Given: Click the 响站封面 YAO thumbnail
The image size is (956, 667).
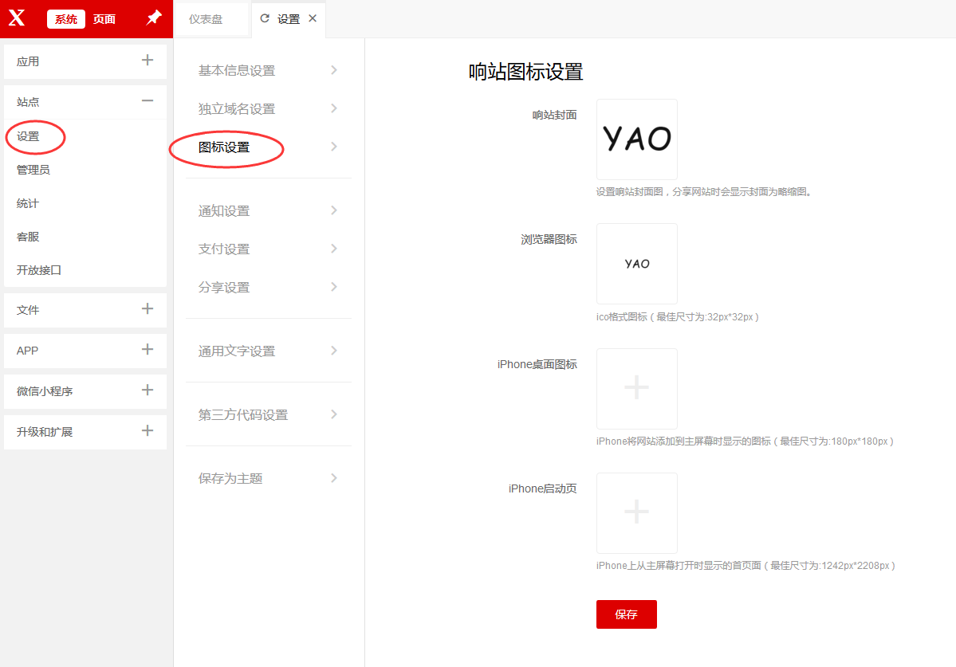Looking at the screenshot, I should pos(636,139).
